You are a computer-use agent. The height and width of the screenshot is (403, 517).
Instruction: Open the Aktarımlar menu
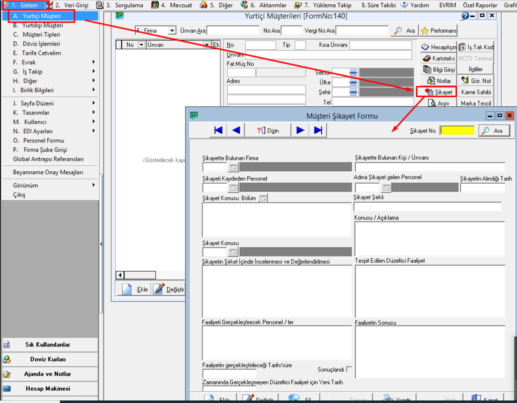pyautogui.click(x=264, y=6)
